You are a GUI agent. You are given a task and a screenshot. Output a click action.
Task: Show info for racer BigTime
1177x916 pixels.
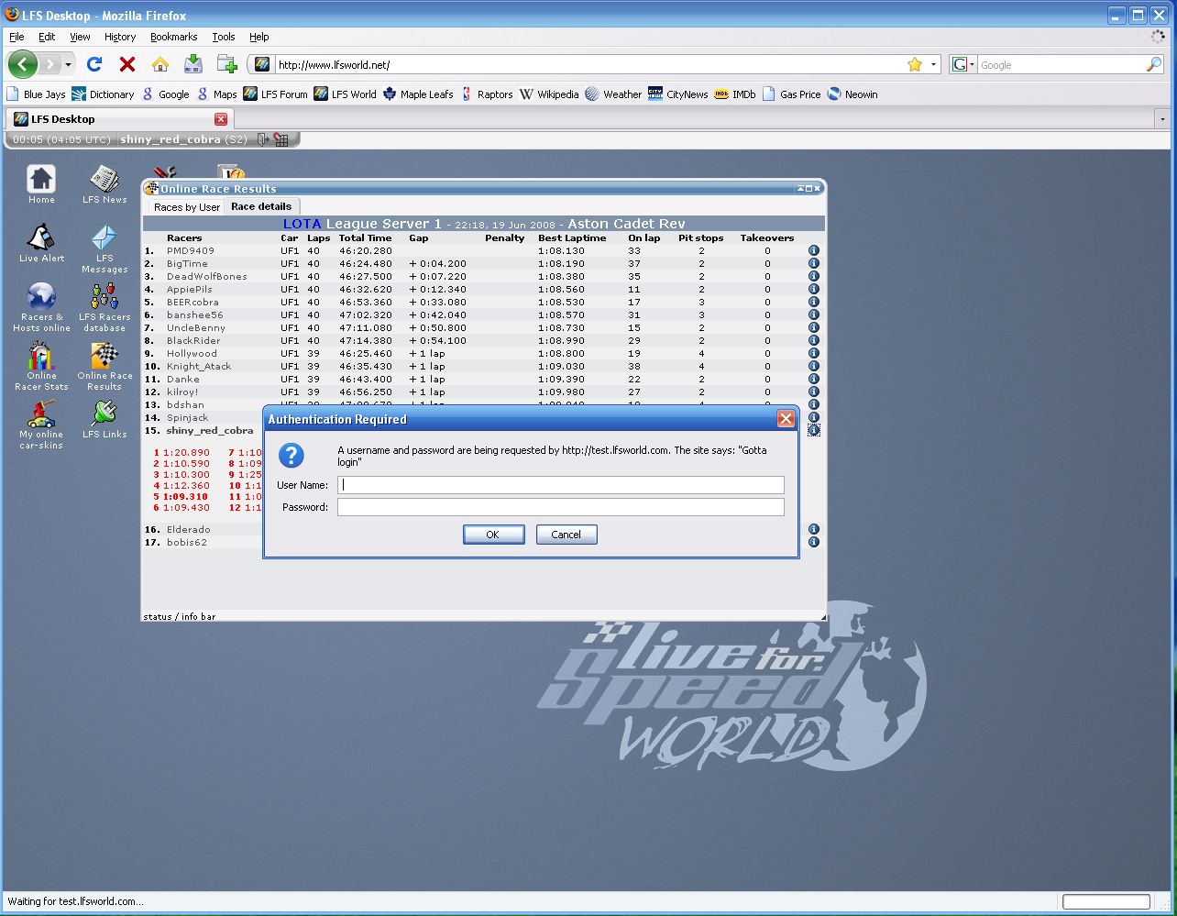click(x=813, y=263)
